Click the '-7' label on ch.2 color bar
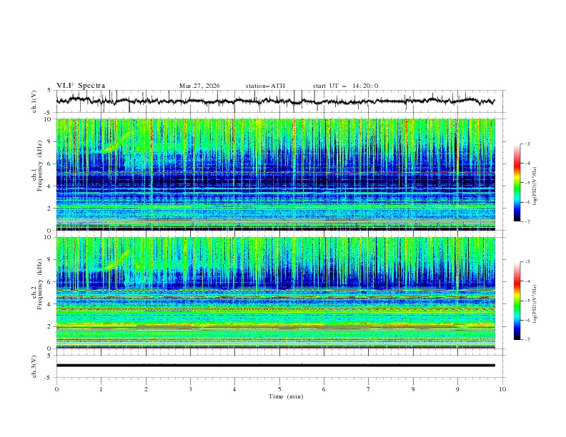566x437 pixels. tap(527, 339)
